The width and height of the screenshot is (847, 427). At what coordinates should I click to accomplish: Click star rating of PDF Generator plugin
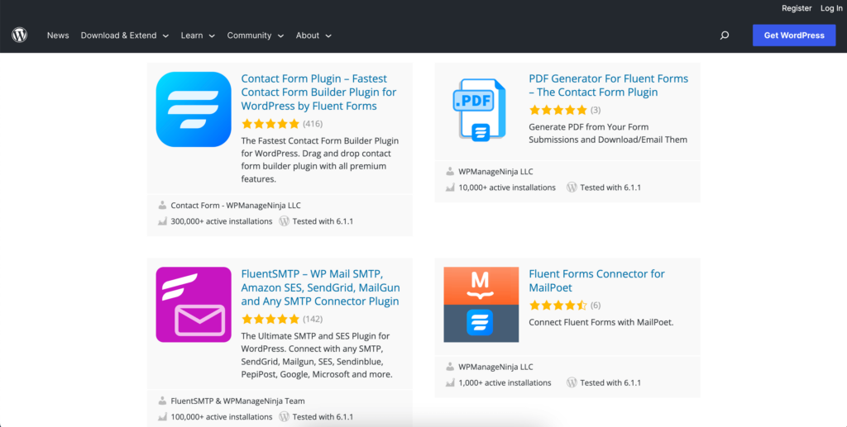point(558,110)
